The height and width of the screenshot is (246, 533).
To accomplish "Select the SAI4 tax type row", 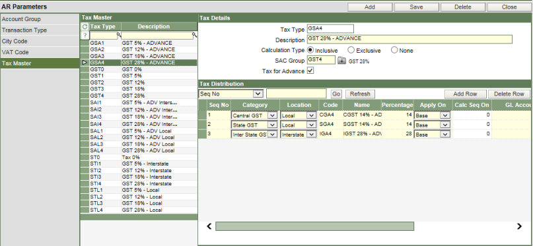I will (x=139, y=124).
